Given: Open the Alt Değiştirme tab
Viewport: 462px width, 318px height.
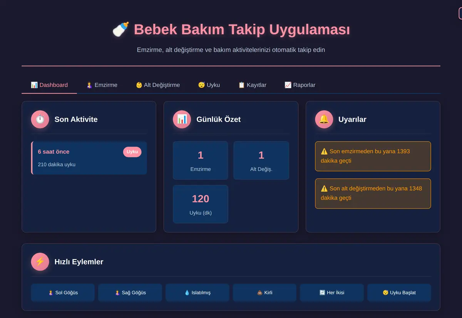Looking at the screenshot, I should (x=158, y=85).
